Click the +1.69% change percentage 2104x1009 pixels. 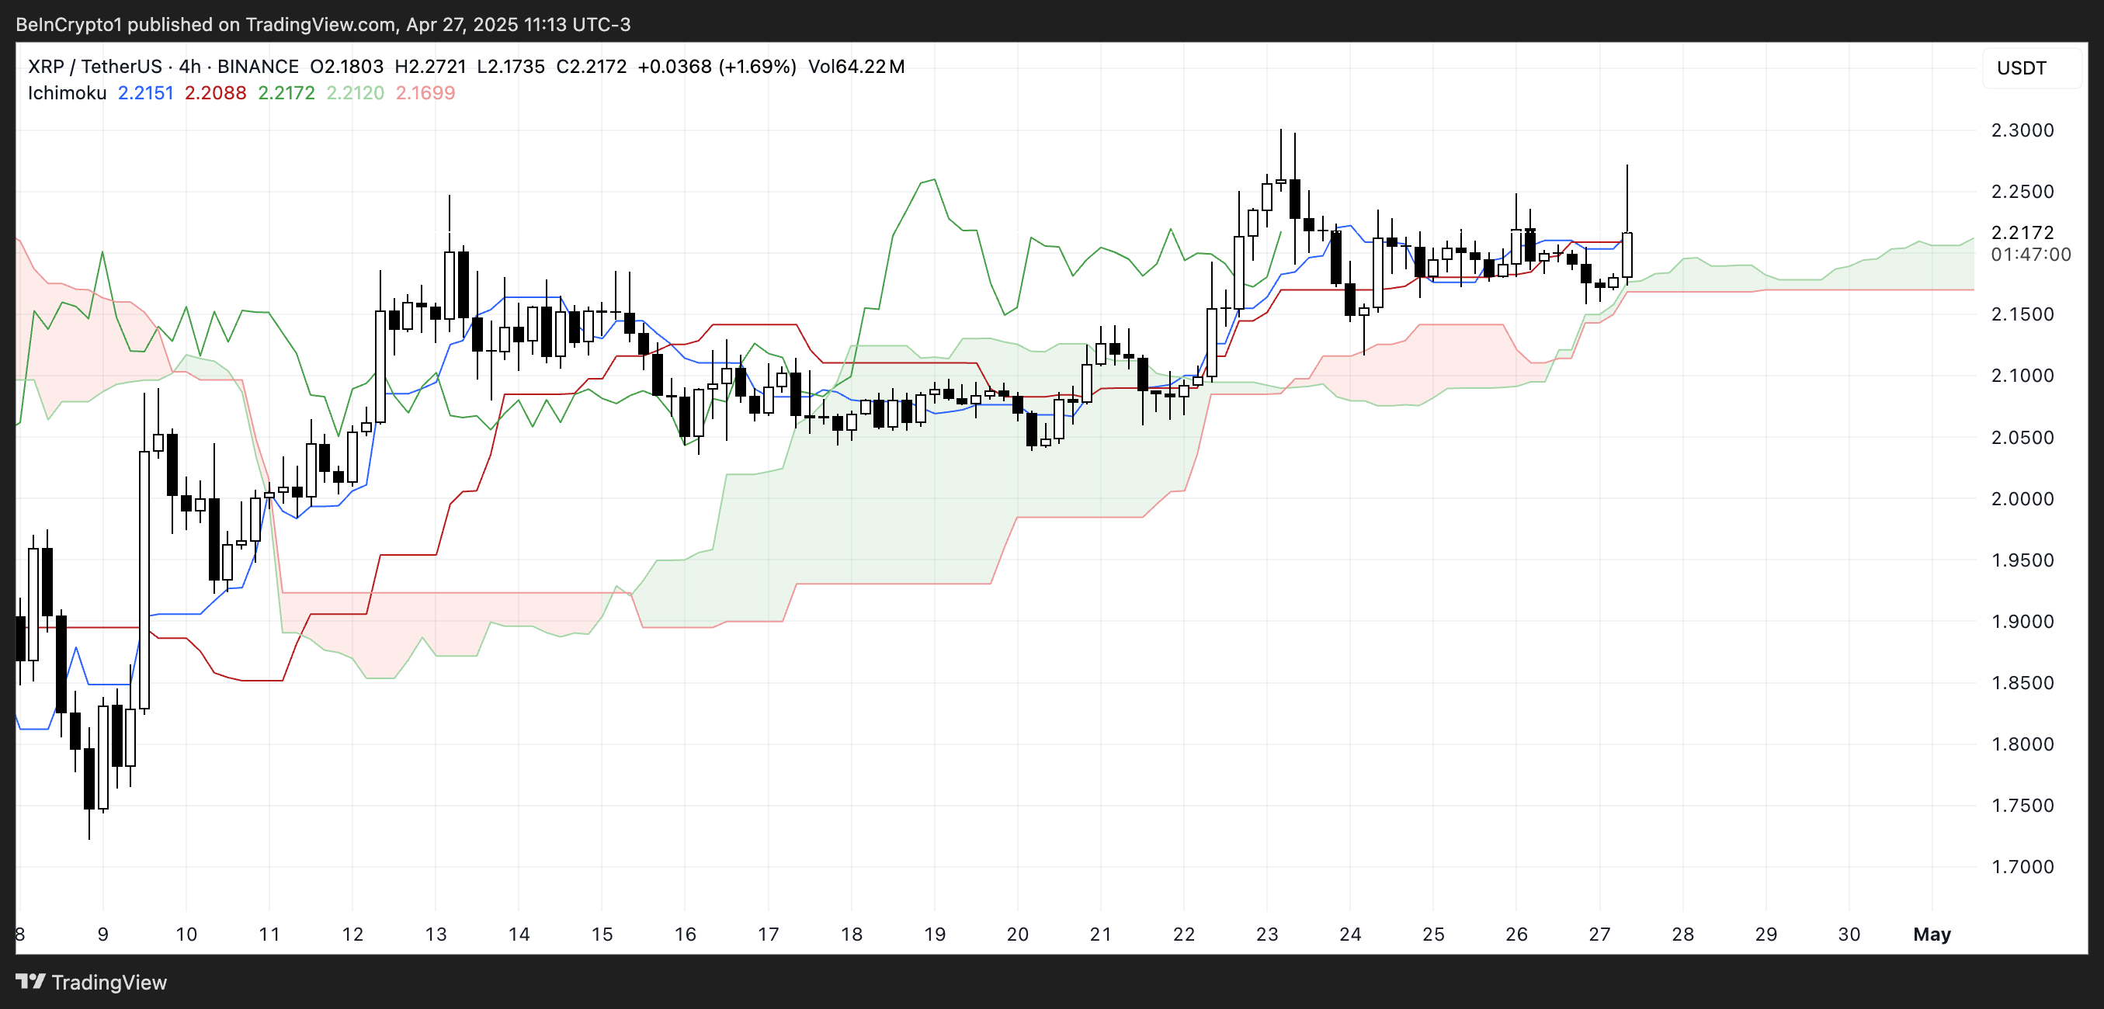(x=758, y=66)
